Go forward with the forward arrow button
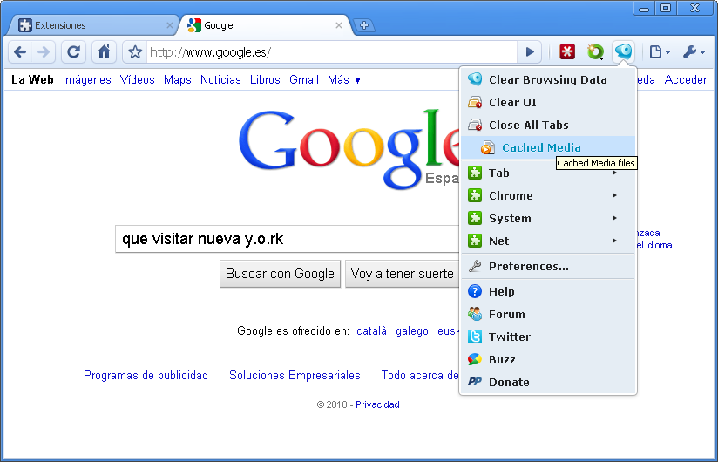Image resolution: width=718 pixels, height=462 pixels. tap(44, 52)
